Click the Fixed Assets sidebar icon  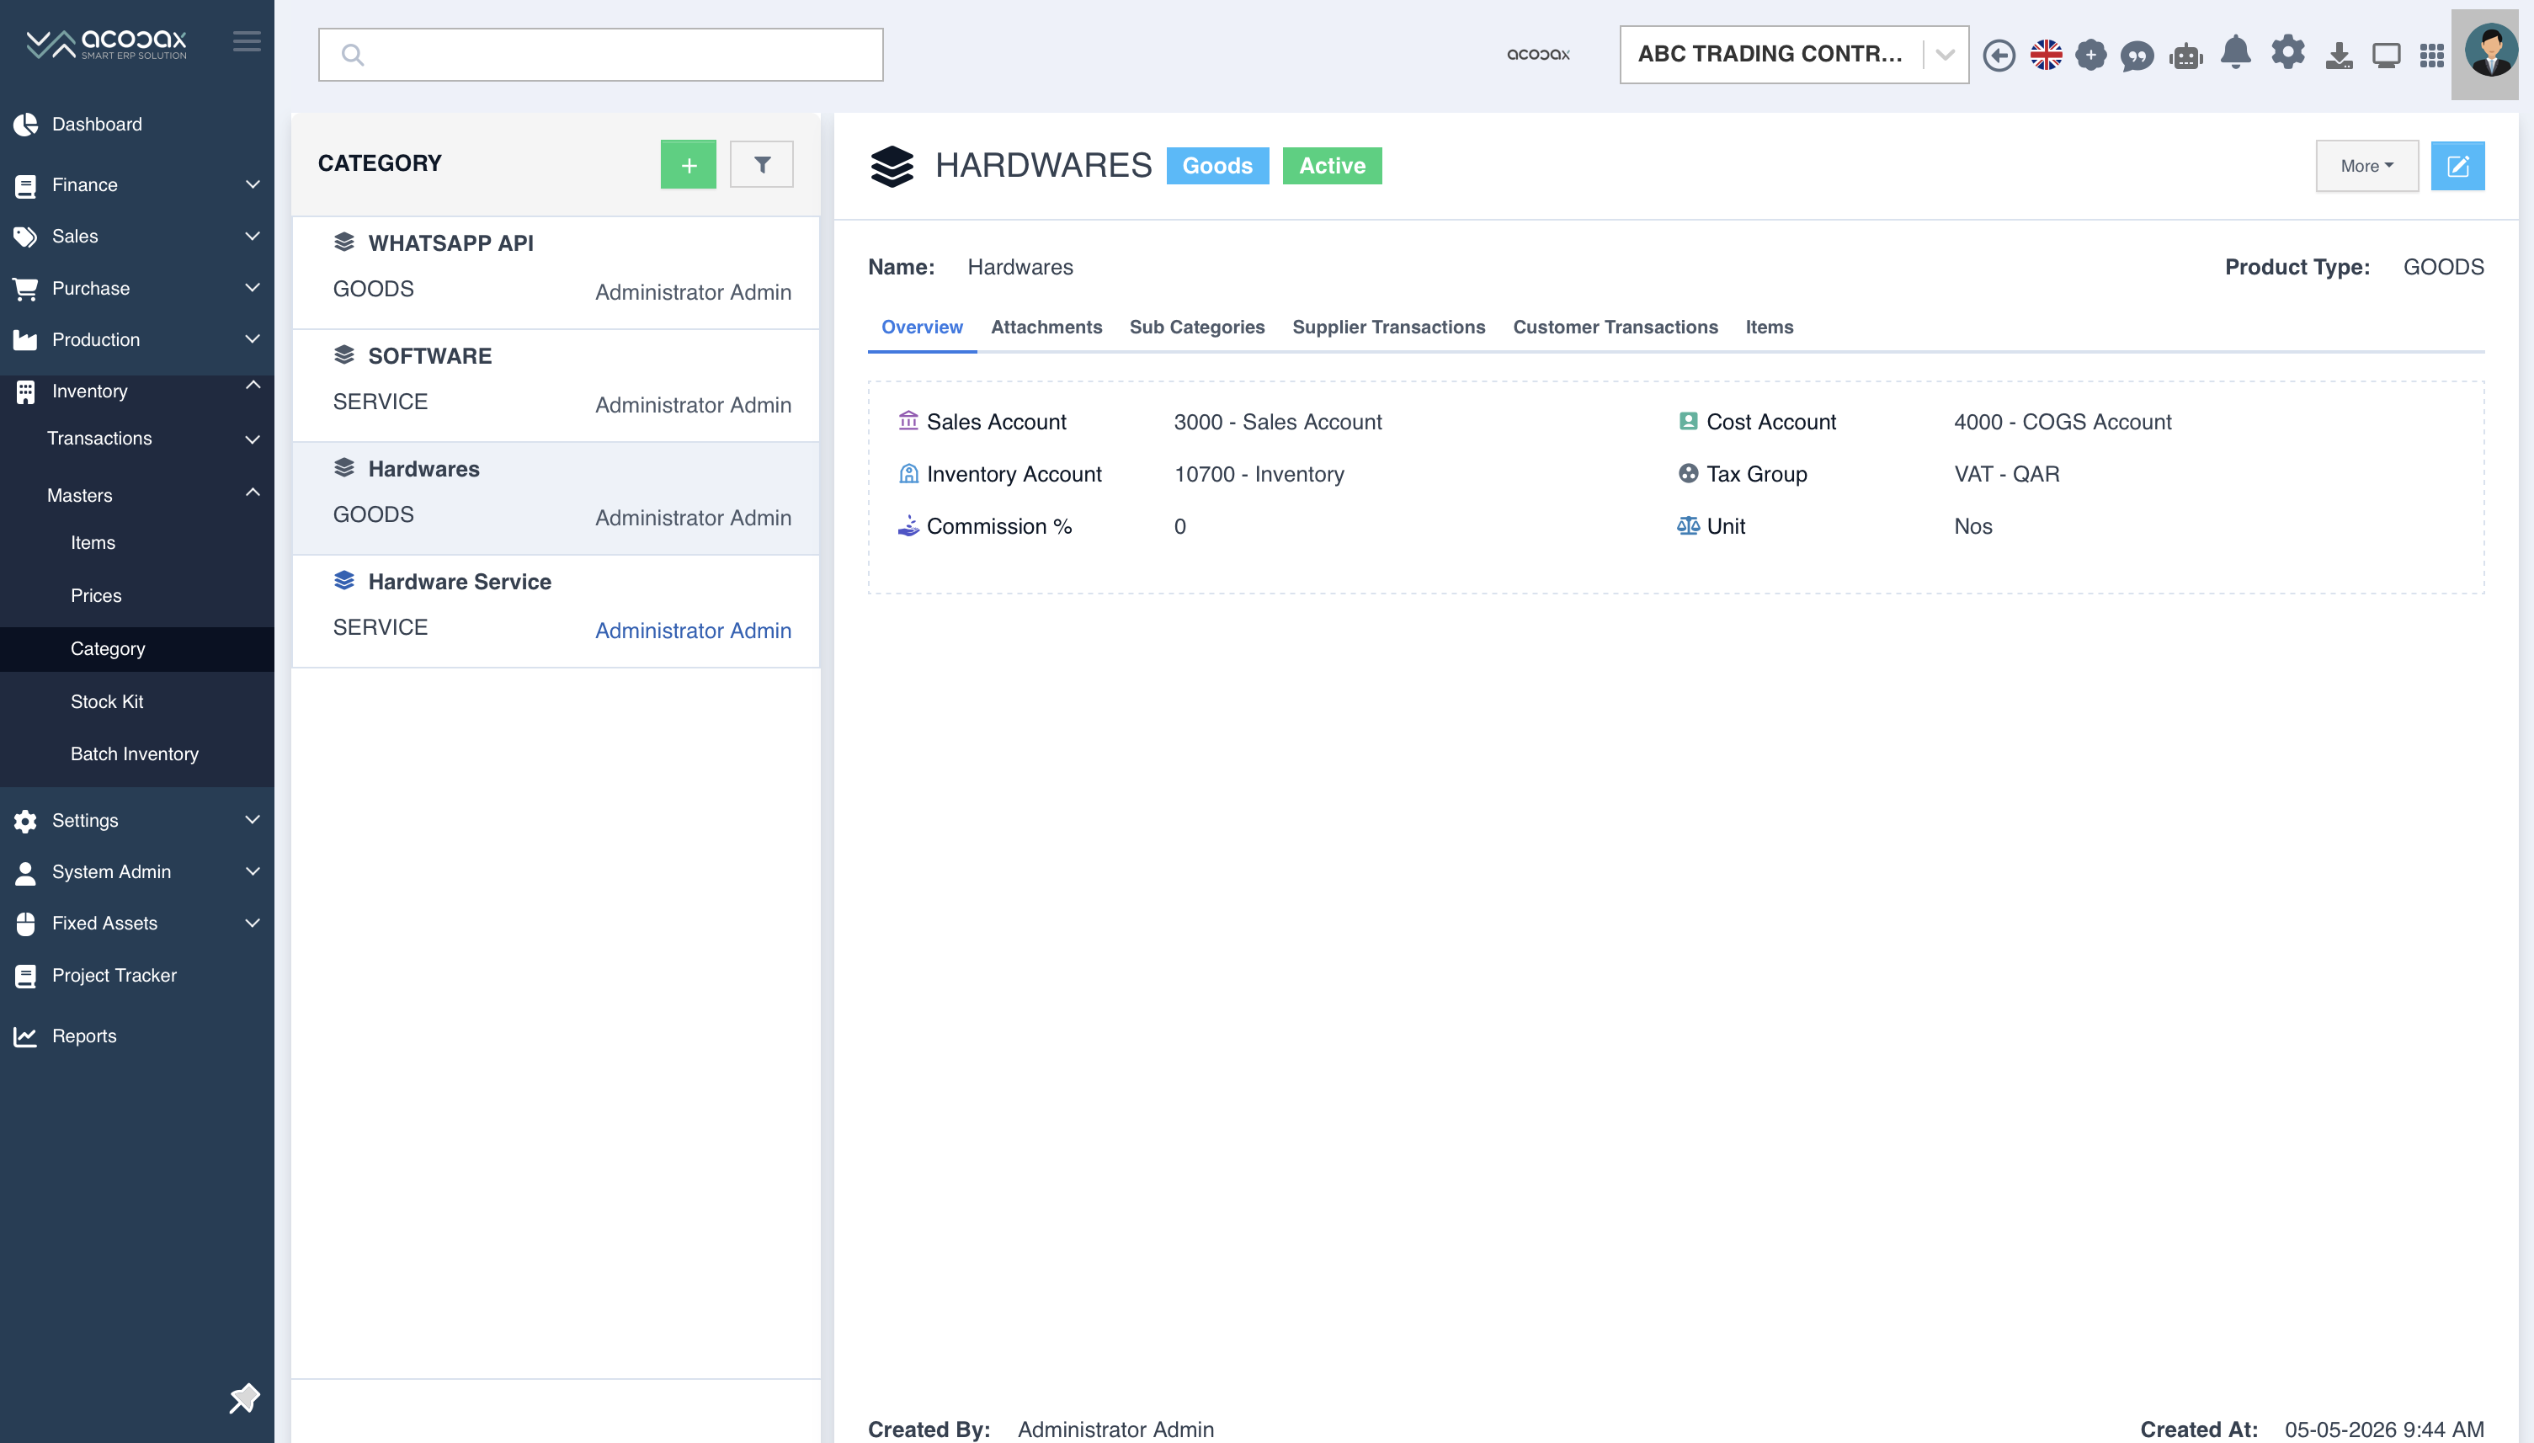coord(26,924)
